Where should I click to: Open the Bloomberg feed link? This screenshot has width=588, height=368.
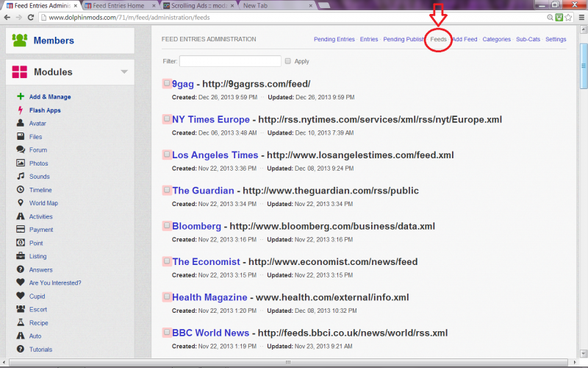[197, 226]
